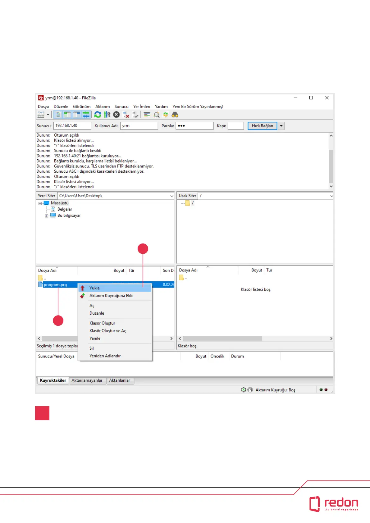Collapse the Masaüstü tree node
The height and width of the screenshot is (523, 370).
pos(40,203)
